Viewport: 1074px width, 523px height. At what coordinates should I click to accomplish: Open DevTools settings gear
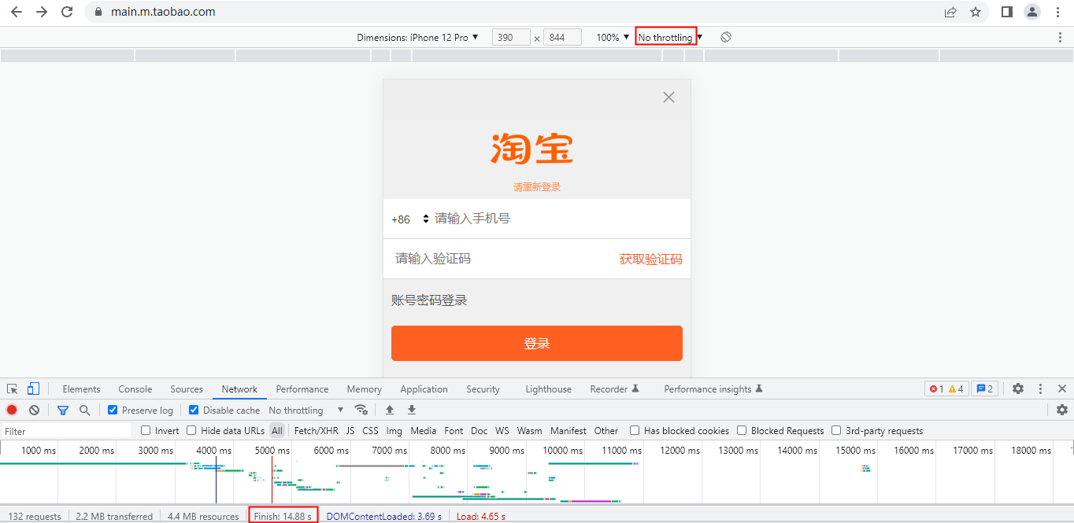point(1018,389)
